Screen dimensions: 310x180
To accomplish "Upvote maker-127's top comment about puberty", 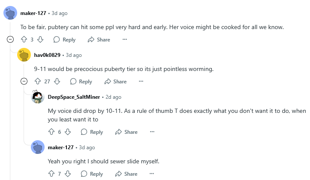I will point(24,40).
